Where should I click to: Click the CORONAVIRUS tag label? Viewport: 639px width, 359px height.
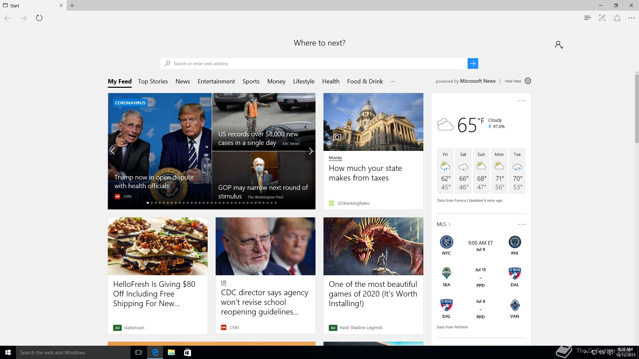(x=130, y=103)
